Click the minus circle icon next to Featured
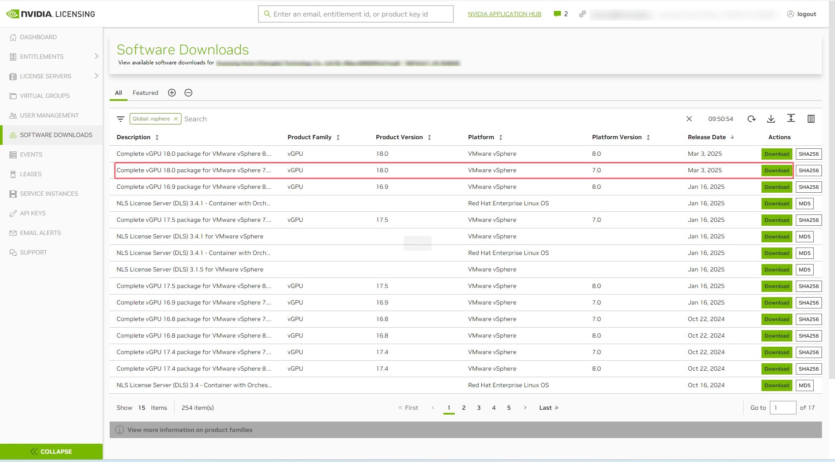The height and width of the screenshot is (462, 835). pyautogui.click(x=188, y=93)
